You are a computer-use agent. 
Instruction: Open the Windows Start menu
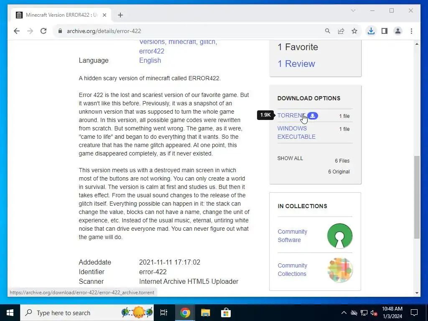click(x=10, y=313)
